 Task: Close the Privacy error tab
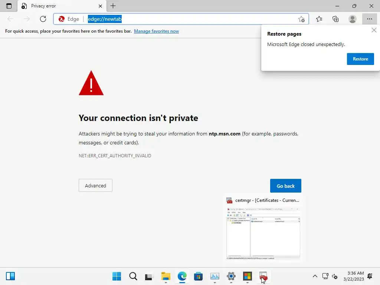tap(100, 6)
